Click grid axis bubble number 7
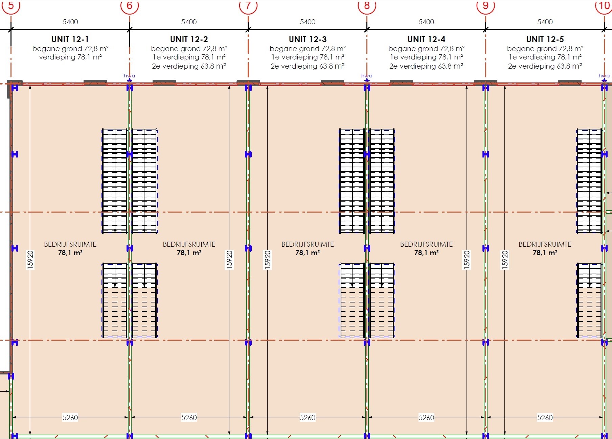 click(248, 6)
